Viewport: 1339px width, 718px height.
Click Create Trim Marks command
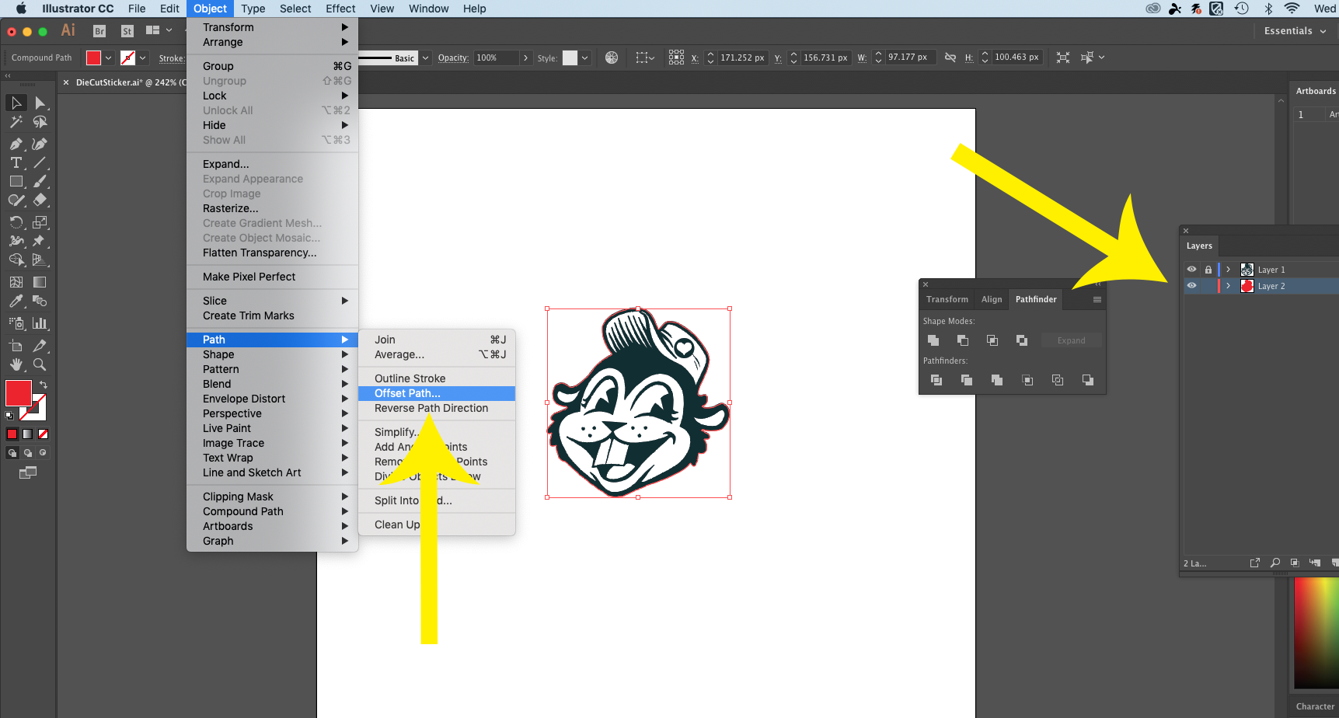point(272,315)
